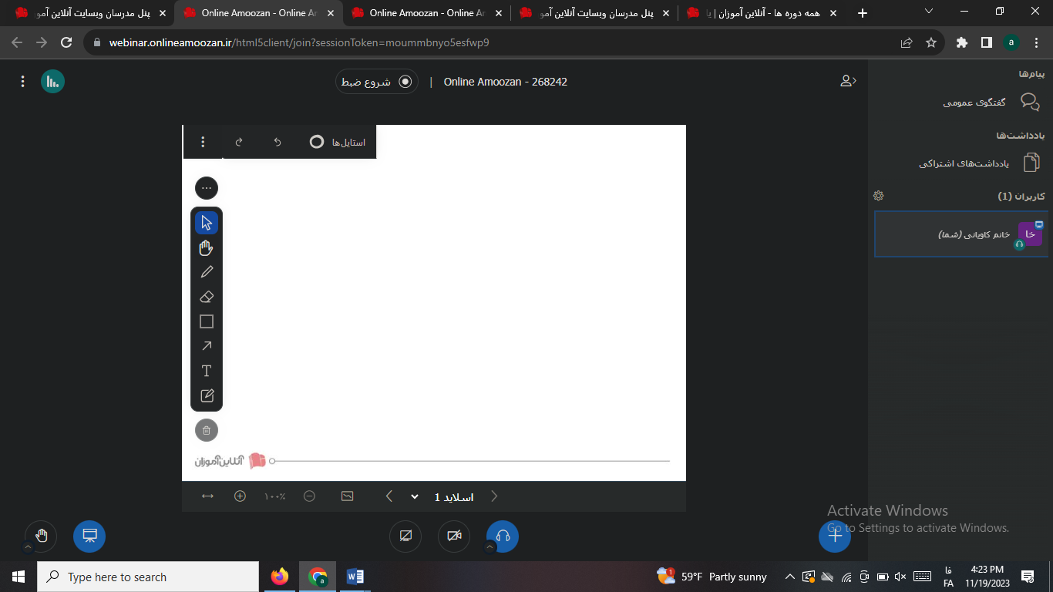Viewport: 1053px width, 592px height.
Task: Expand the whiteboard toolbar three-dot menu
Action: coord(203,142)
